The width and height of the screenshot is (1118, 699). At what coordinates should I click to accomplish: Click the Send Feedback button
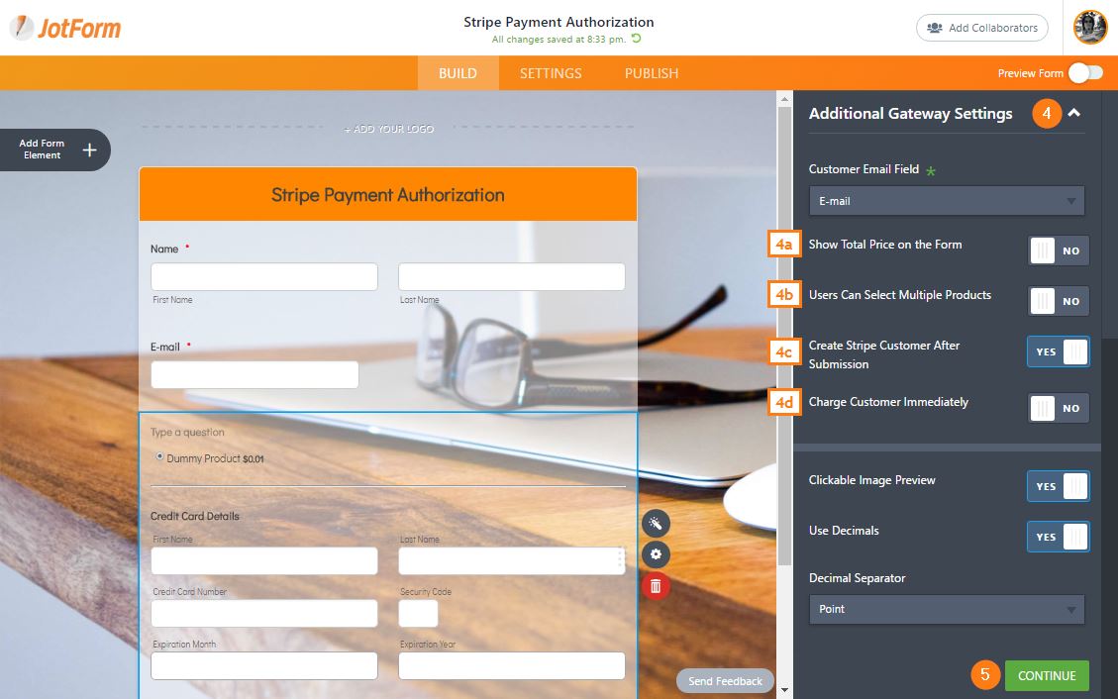725,681
